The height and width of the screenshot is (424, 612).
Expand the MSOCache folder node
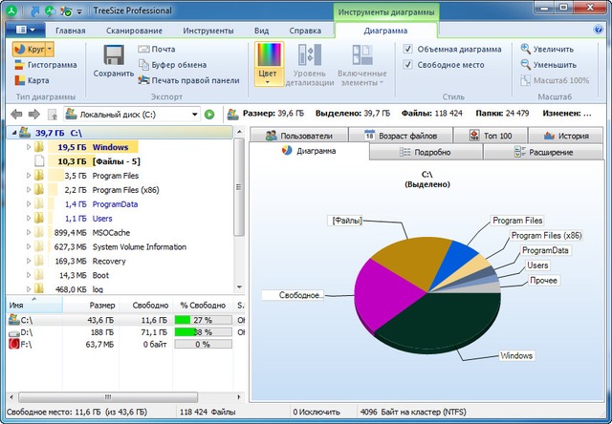coord(29,232)
